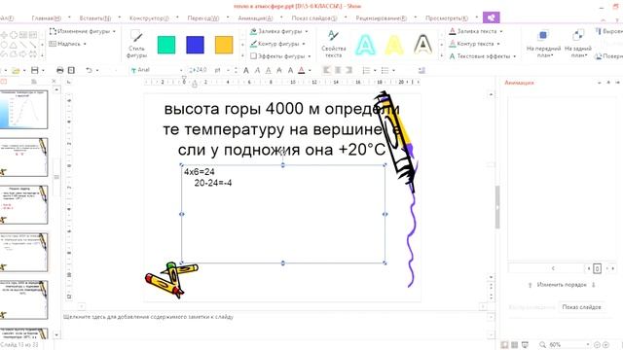Select the orange shape style swatch
The width and height of the screenshot is (623, 350).
coord(224,45)
